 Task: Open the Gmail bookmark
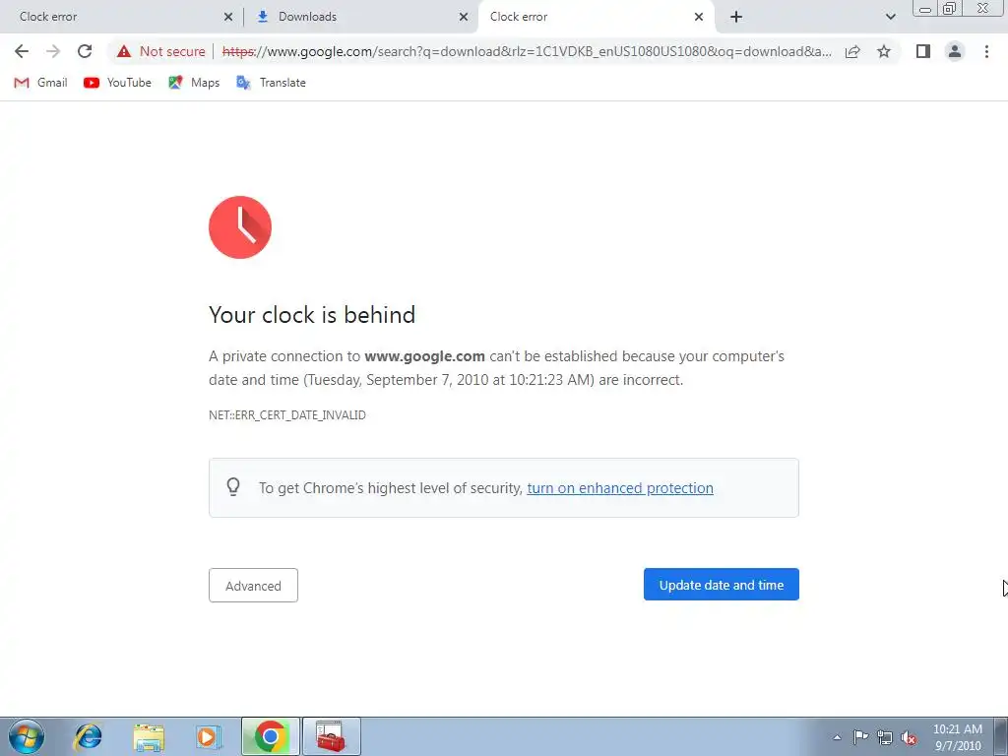pos(40,83)
